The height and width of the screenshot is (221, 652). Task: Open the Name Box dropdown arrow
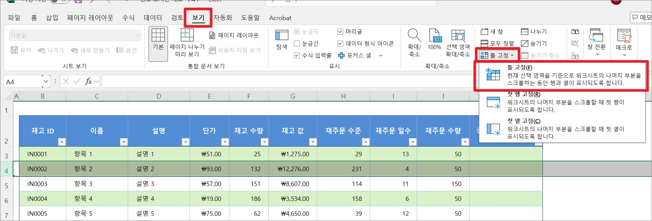click(46, 81)
